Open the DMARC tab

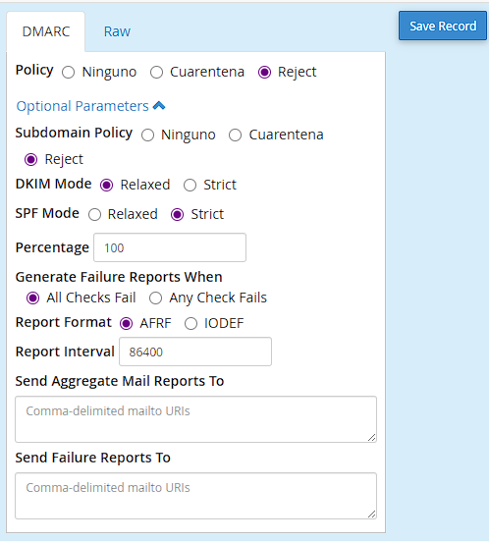(45, 31)
